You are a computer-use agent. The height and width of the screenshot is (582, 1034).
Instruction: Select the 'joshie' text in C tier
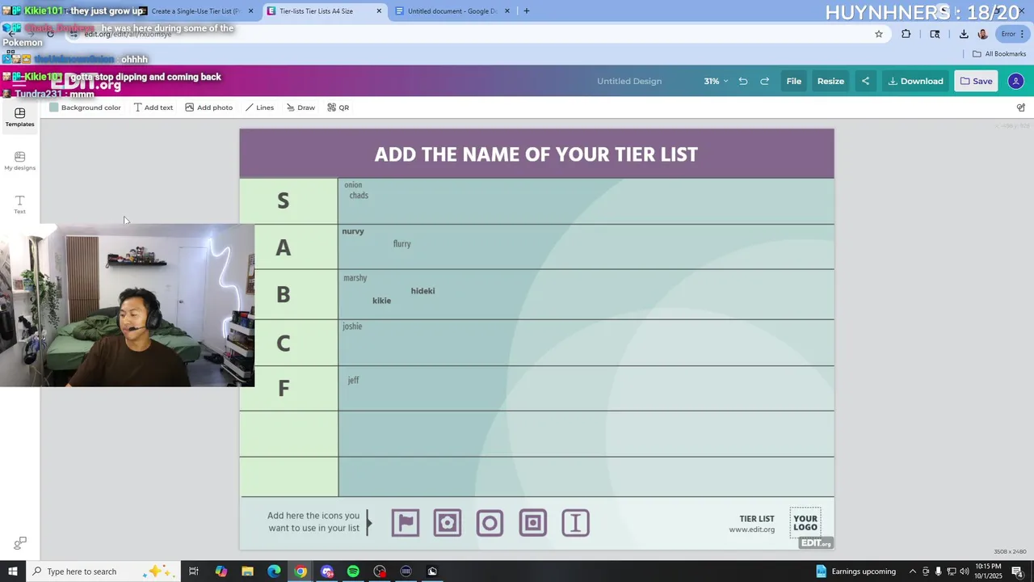[x=352, y=327]
